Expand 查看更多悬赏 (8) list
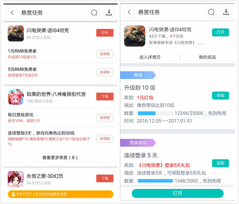239x204 pixels. tap(60, 157)
